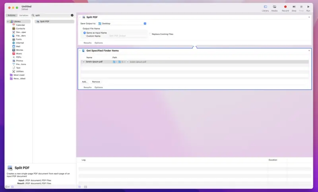
Task: Enable Replace Existing Files checkbox
Action: (x=150, y=34)
